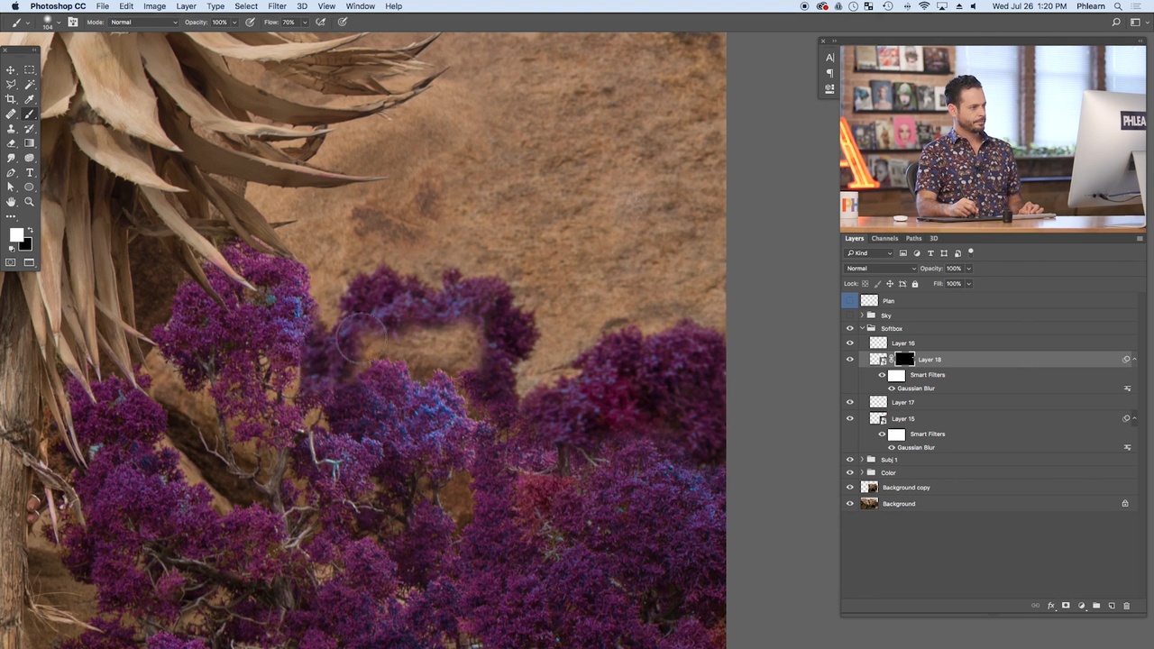
Task: Open the layer blend mode dropdown
Action: [x=880, y=269]
